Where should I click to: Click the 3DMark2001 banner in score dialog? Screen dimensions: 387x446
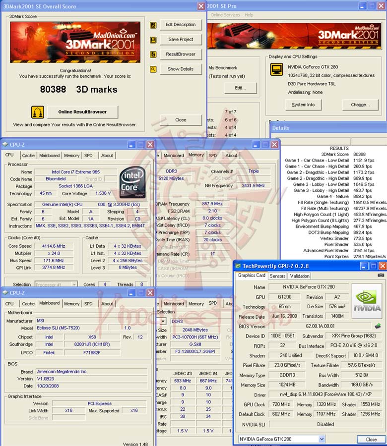pos(75,42)
